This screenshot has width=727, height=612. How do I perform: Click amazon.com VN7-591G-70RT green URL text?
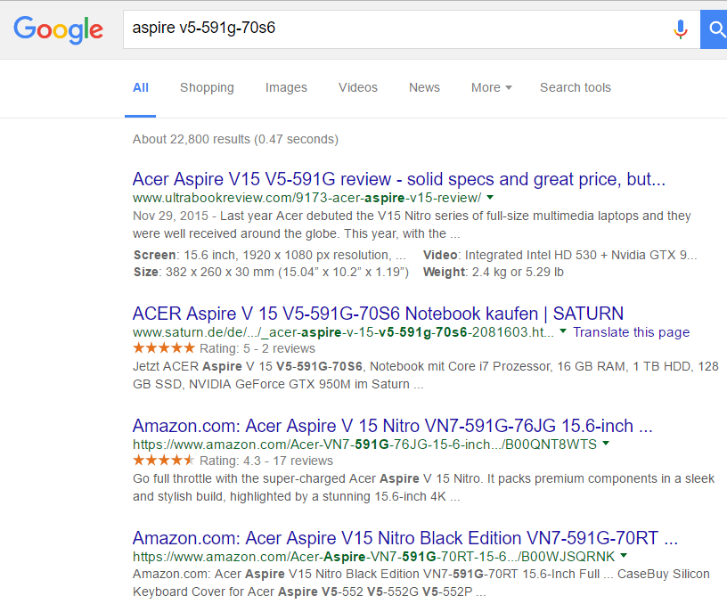373,557
